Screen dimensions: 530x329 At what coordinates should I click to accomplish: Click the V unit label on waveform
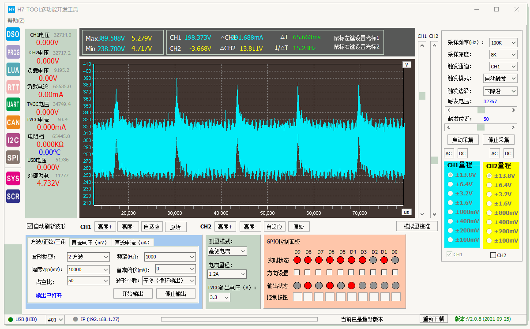(407, 65)
